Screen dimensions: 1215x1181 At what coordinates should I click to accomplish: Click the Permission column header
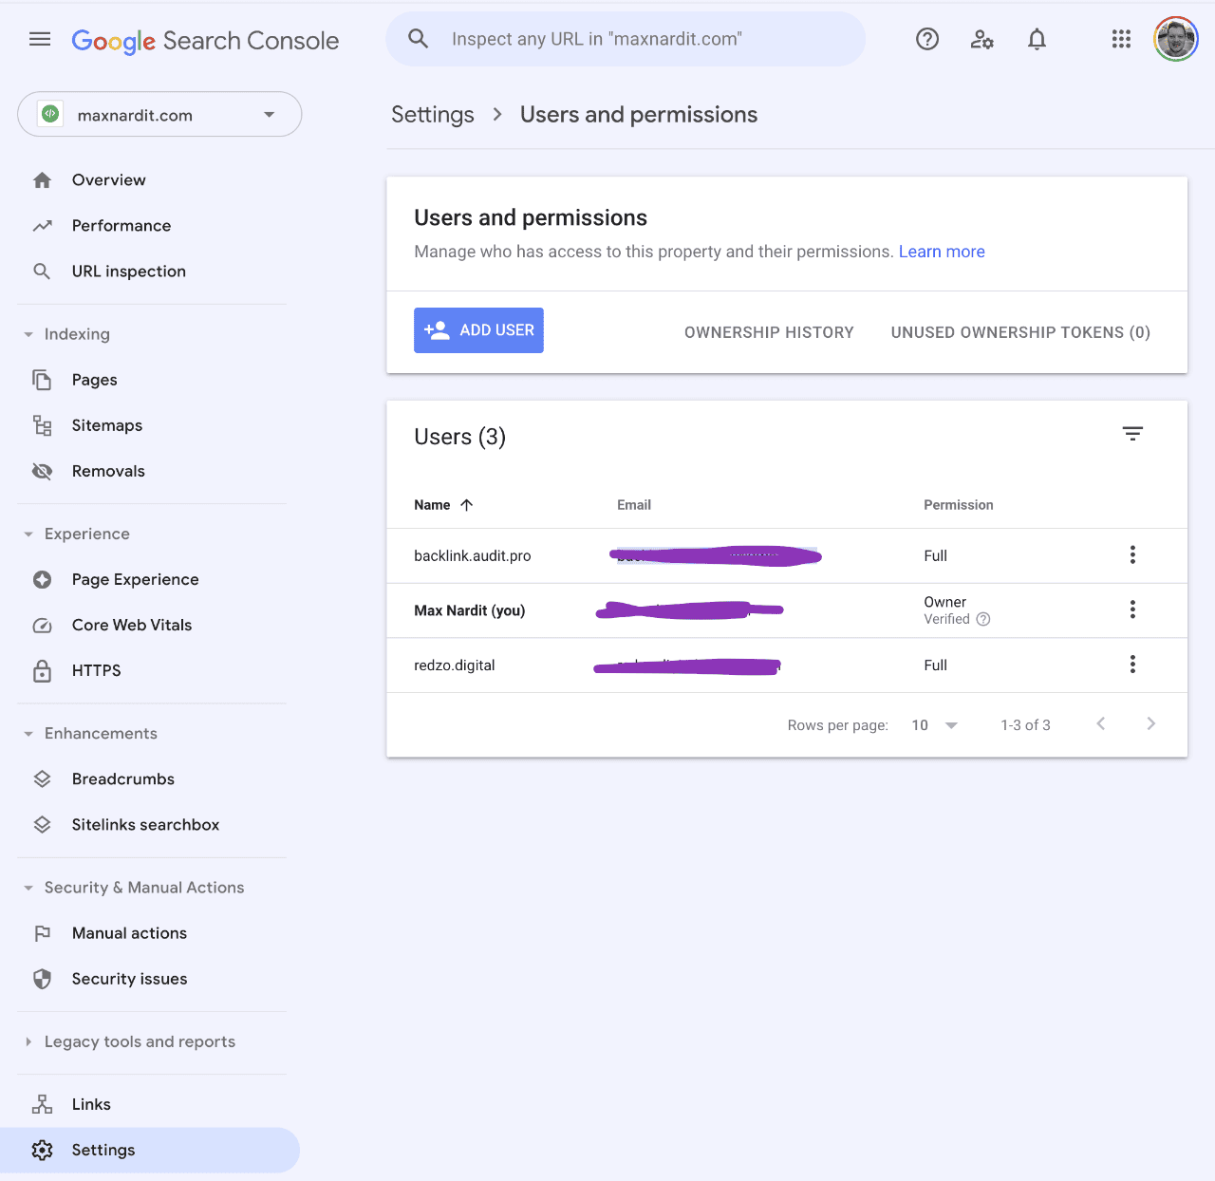click(x=959, y=505)
